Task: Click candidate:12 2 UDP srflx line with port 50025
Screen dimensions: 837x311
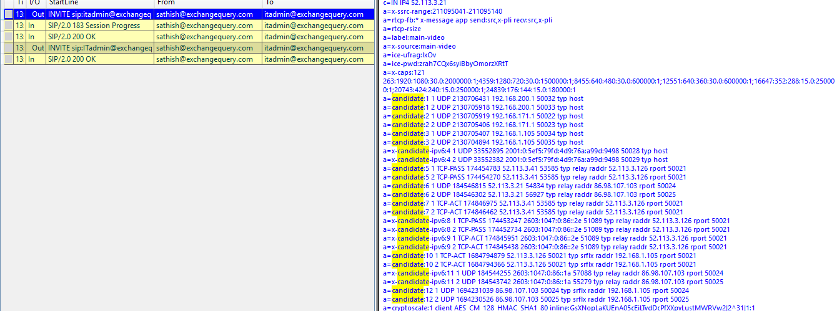Action: tap(536, 299)
